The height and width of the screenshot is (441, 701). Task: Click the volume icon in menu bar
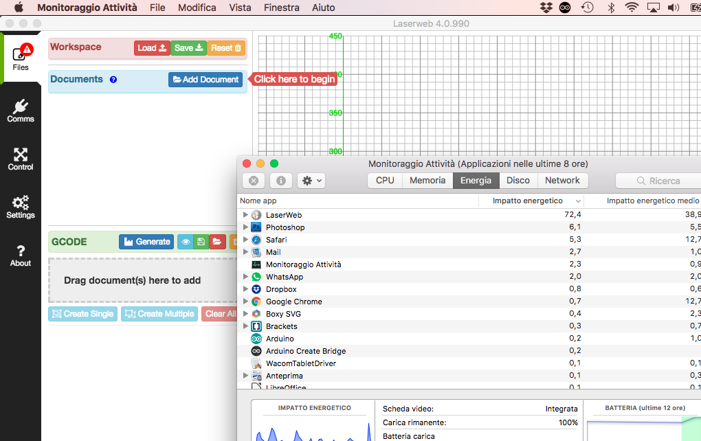point(674,8)
